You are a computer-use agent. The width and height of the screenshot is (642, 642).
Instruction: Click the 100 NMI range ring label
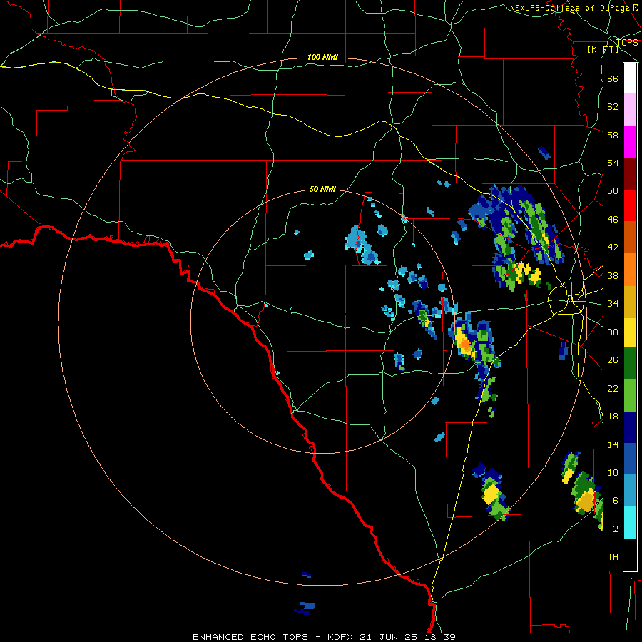click(x=322, y=57)
